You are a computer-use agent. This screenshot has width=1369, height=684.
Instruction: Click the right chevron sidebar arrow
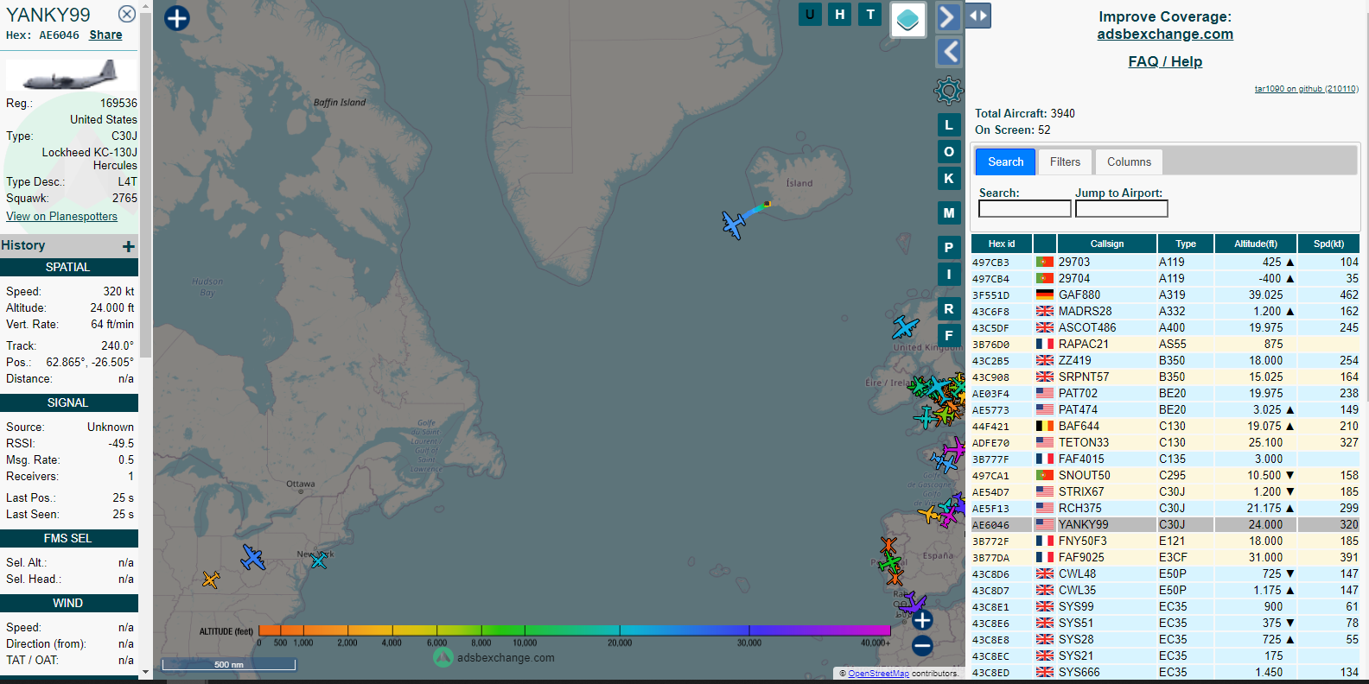point(948,16)
